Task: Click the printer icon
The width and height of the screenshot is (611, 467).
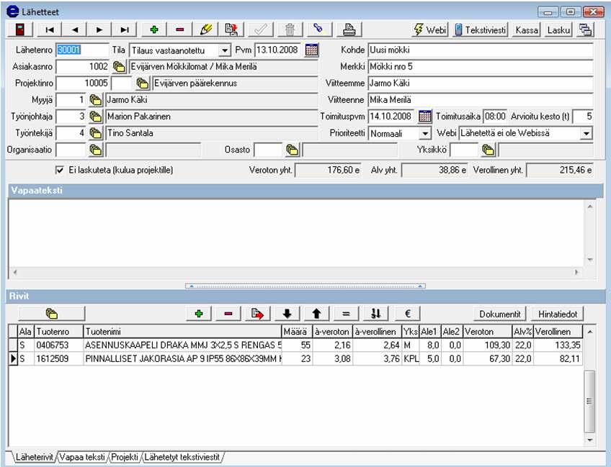Action: tap(349, 30)
